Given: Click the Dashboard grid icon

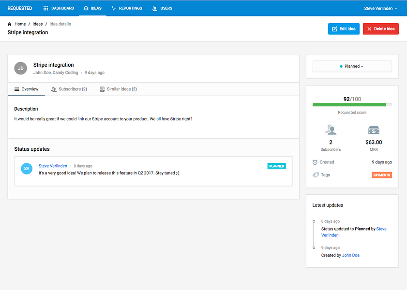Looking at the screenshot, I should pyautogui.click(x=45, y=8).
